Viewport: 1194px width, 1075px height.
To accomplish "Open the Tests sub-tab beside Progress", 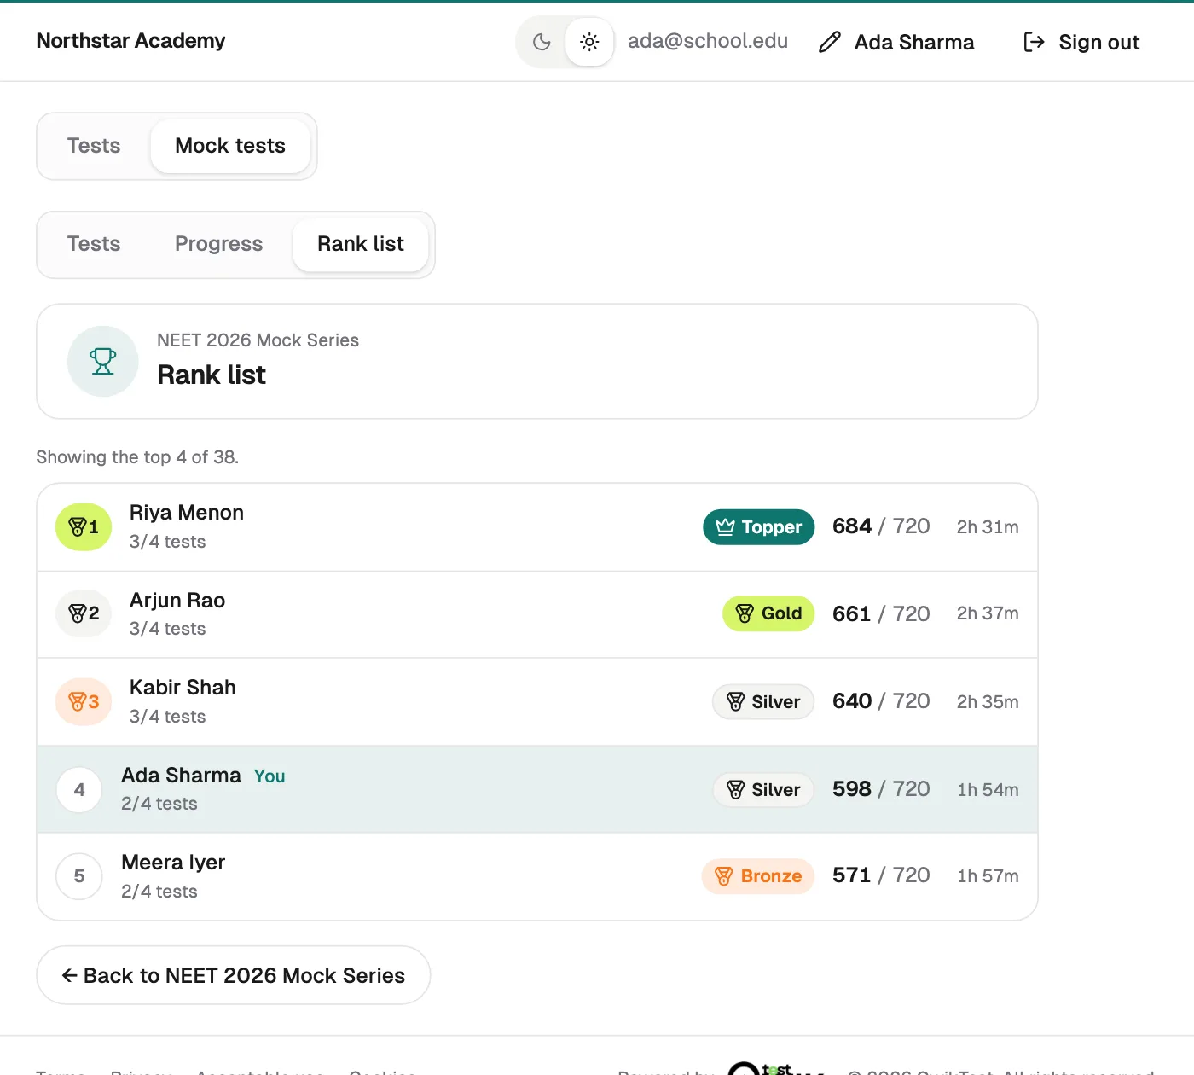I will 94,244.
